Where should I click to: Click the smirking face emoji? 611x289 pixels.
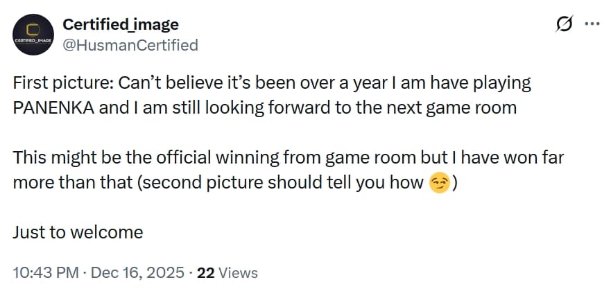coord(438,184)
